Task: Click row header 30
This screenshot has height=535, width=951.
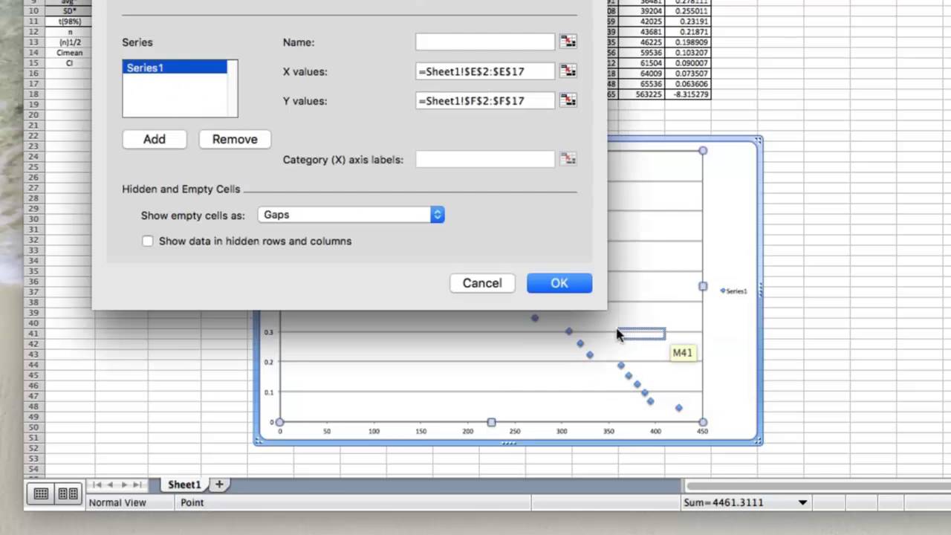Action: 34,219
